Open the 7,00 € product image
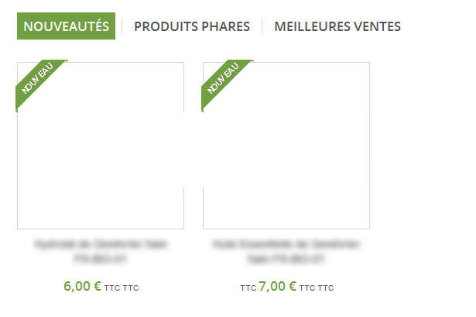Screen dimensions: 476x317 point(286,146)
